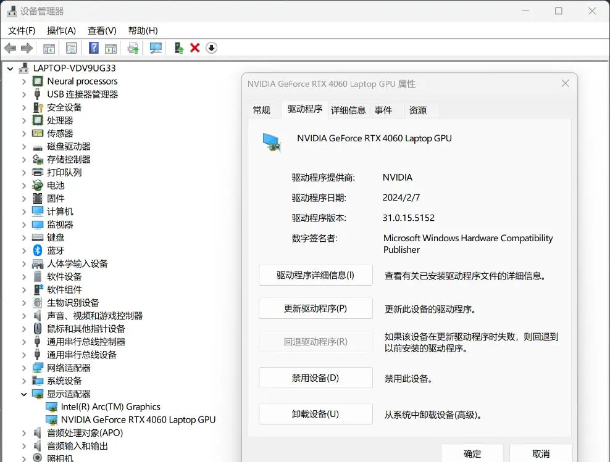The width and height of the screenshot is (610, 462).
Task: Click the 蓝牙 Bluetooth icon
Action: point(38,250)
